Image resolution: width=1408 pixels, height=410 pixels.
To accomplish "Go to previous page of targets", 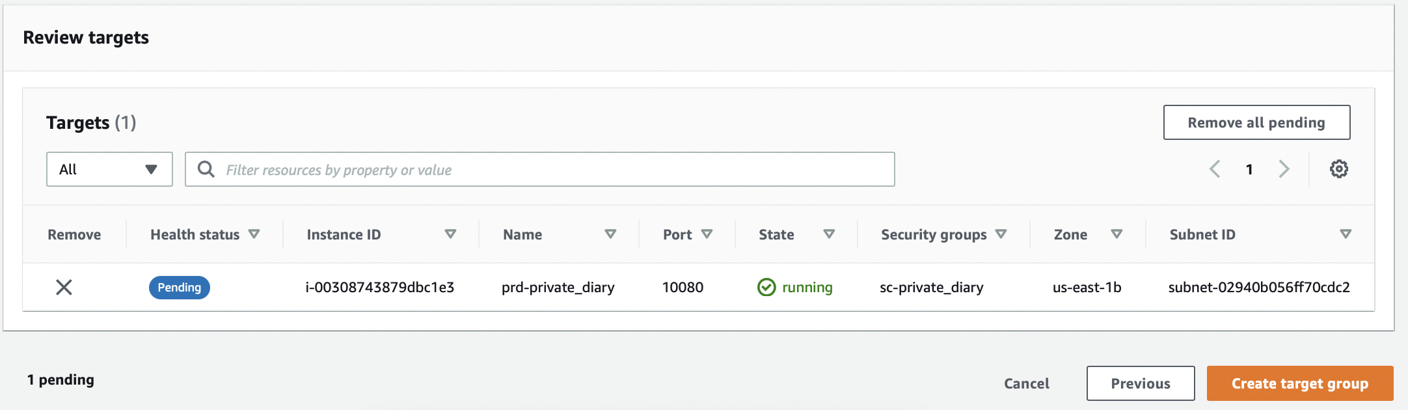I will point(1215,169).
